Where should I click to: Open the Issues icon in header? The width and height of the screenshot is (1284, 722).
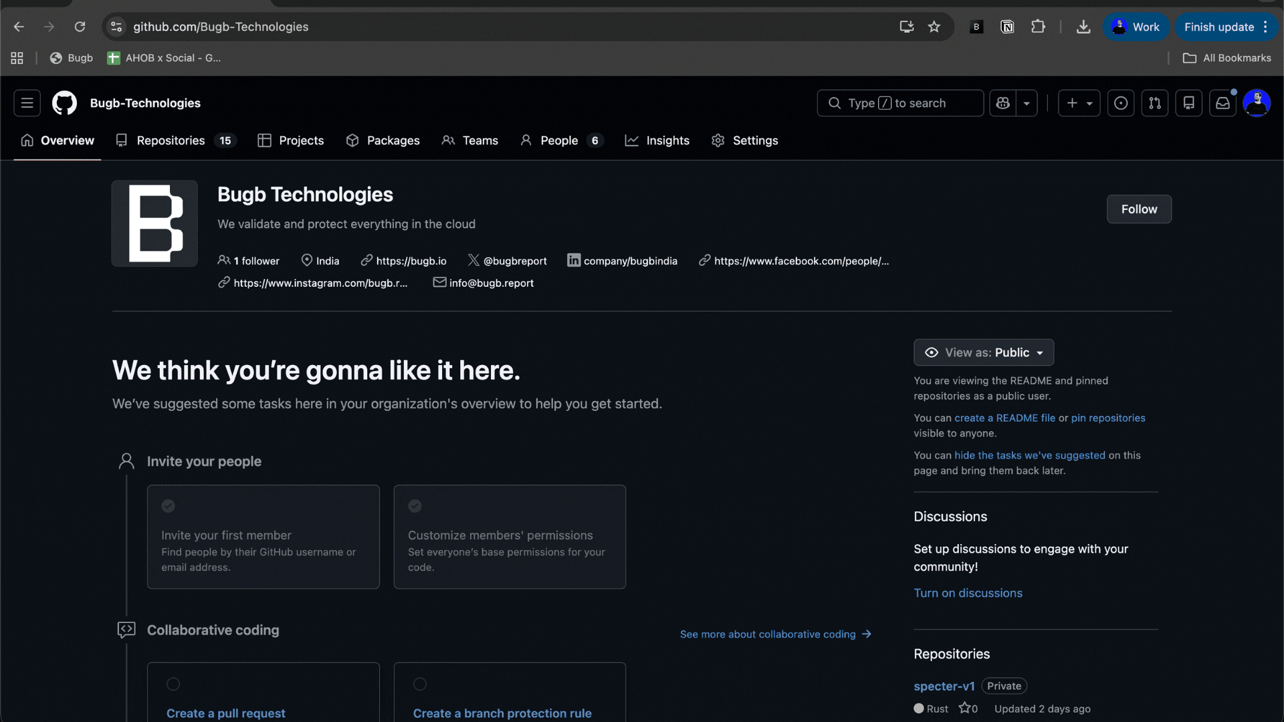(1121, 103)
